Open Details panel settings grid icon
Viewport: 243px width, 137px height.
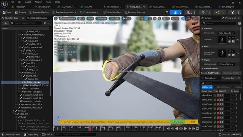pos(240,24)
